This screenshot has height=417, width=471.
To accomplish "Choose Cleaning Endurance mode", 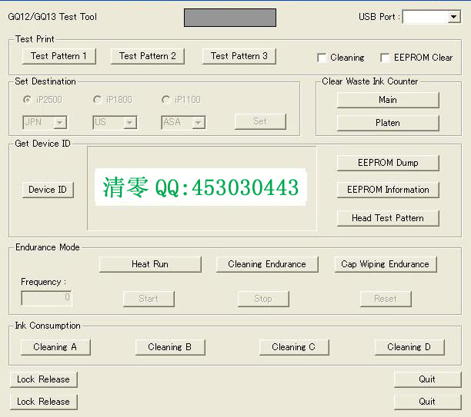I will click(x=267, y=264).
